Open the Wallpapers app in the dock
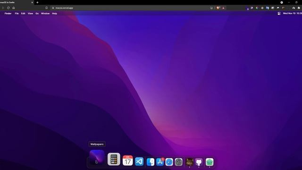 pos(97,157)
